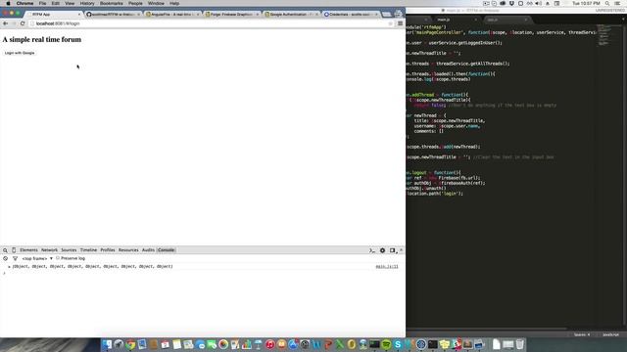Viewport: 627px width, 352px height.
Task: Switch to the Google Authentication tab
Action: (291, 14)
